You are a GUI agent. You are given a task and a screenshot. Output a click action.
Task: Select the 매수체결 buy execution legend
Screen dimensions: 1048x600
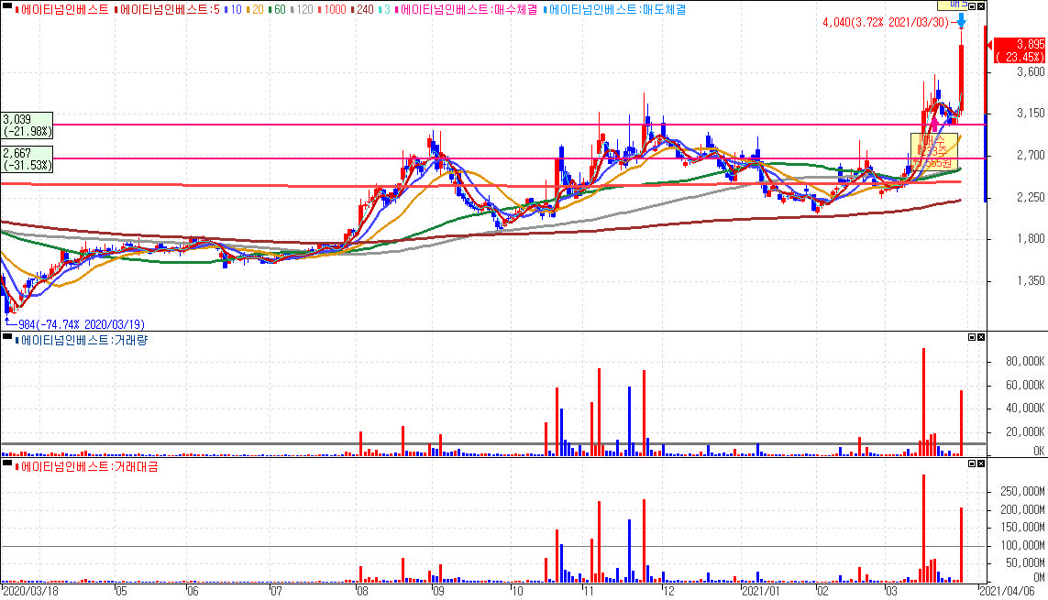click(x=467, y=10)
